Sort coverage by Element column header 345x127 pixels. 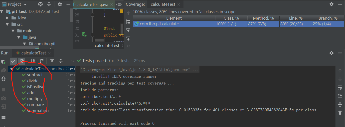coord(174,18)
